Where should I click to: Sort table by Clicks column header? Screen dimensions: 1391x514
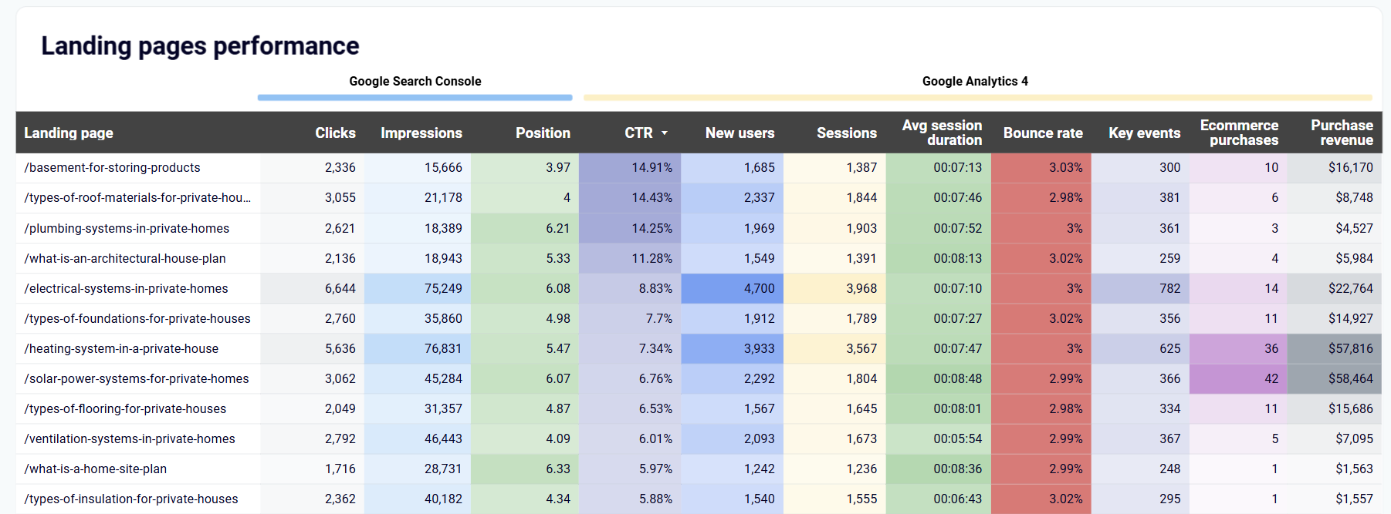335,133
